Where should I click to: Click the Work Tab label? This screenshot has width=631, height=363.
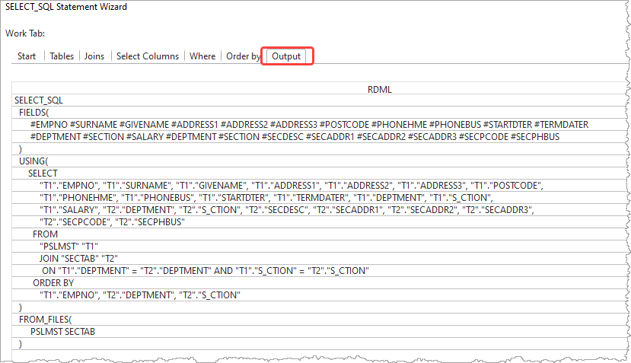pyautogui.click(x=25, y=33)
